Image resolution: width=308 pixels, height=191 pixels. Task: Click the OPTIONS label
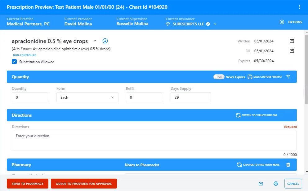click(x=295, y=22)
